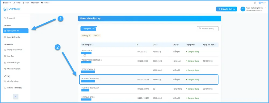
Task: Switch language to EN
Action: 265,3
